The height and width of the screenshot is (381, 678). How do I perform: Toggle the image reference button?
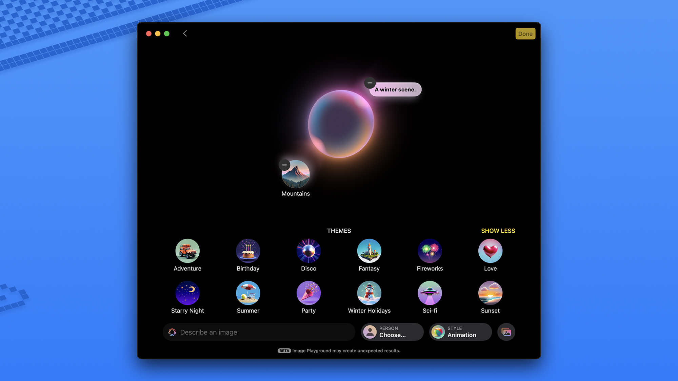(x=507, y=332)
